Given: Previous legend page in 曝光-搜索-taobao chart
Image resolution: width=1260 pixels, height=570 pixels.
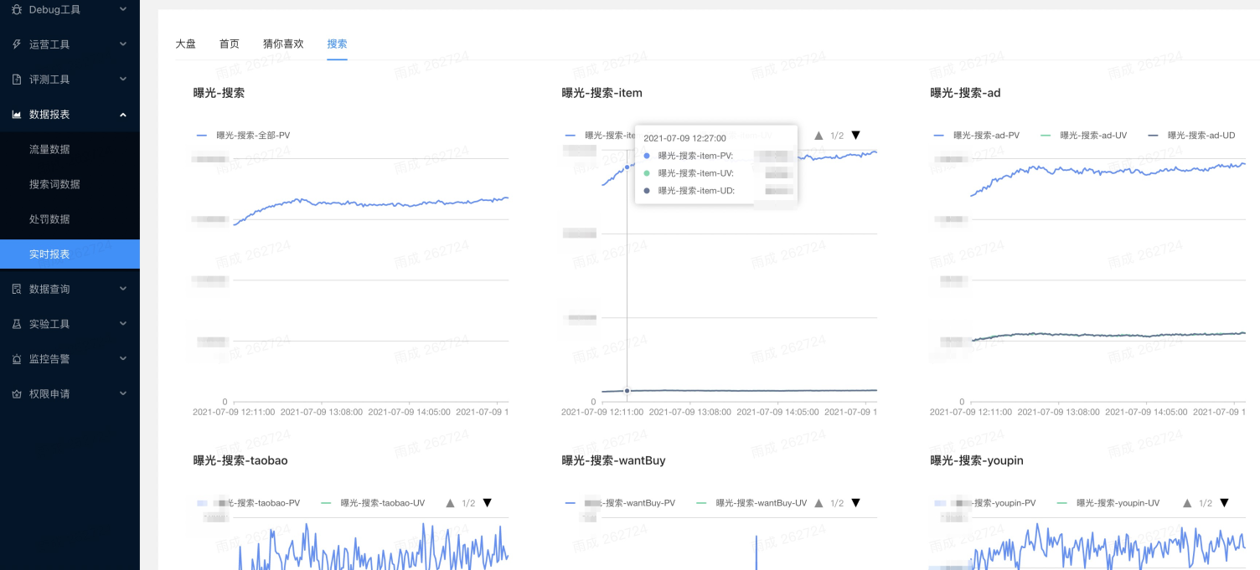Looking at the screenshot, I should click(x=450, y=503).
